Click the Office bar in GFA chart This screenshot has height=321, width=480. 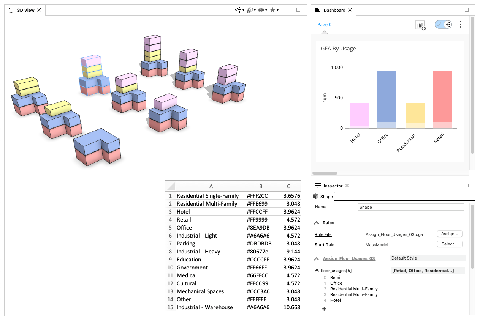387,99
